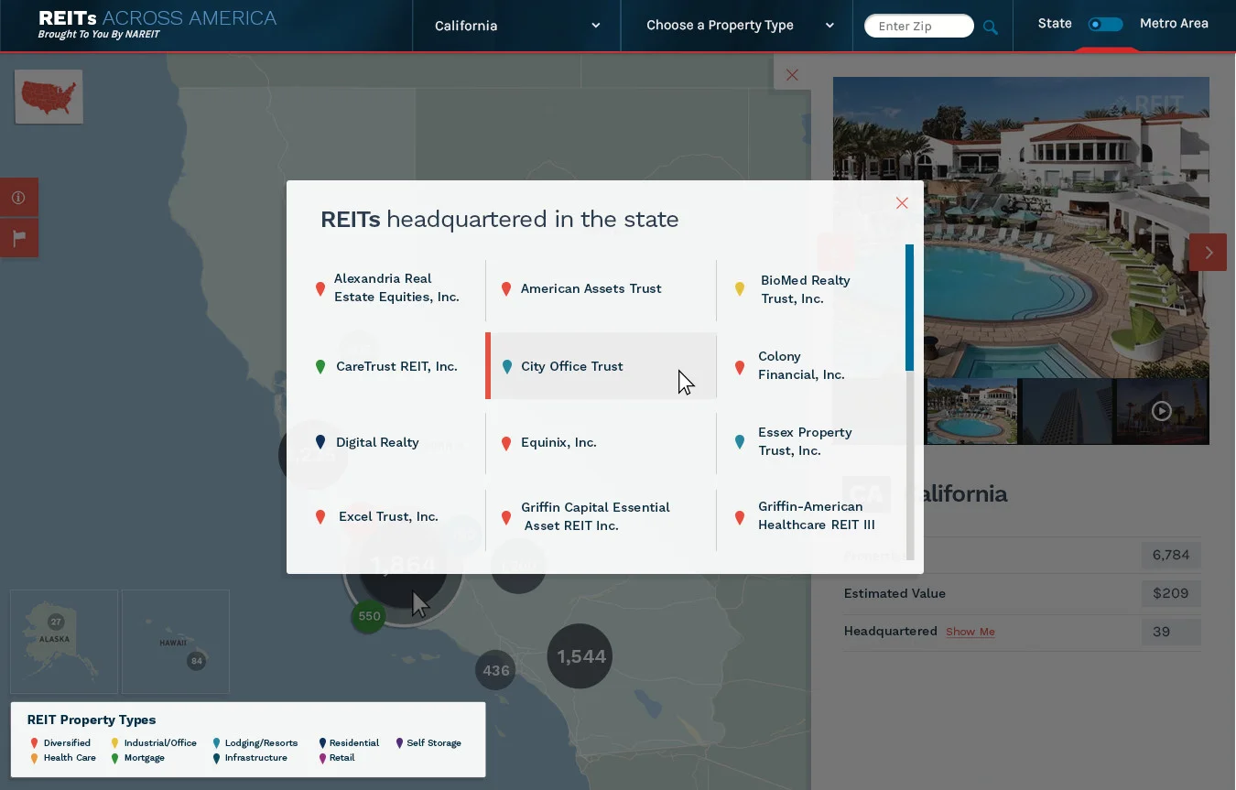Screen dimensions: 1236x790
Task: Click Metro Area label
Action: coord(1174,24)
